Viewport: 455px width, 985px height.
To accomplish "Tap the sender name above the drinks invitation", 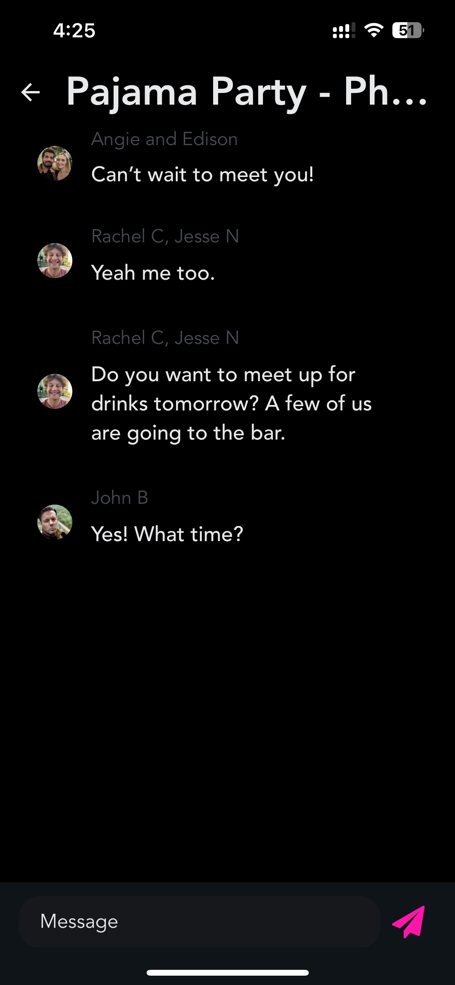I will tap(165, 338).
